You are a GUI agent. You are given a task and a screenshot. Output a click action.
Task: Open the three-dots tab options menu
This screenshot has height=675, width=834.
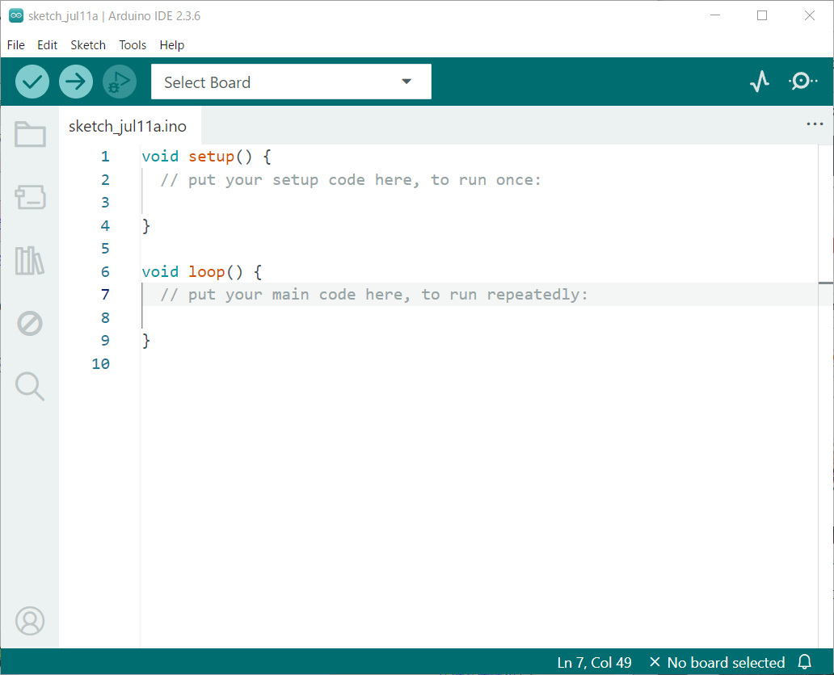pyautogui.click(x=815, y=124)
